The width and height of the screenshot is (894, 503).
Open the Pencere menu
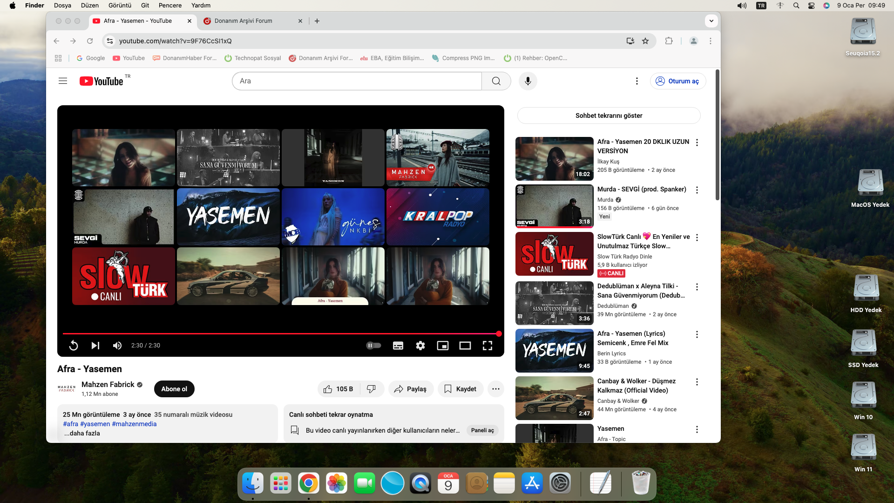point(170,6)
